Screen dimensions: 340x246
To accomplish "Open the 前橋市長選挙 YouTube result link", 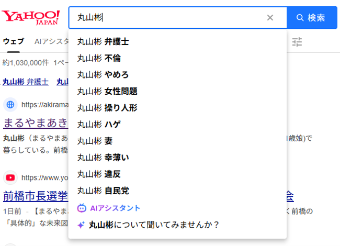I will coord(36,196).
